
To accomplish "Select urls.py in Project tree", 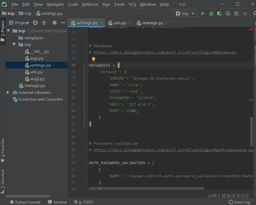I will tap(34, 72).
